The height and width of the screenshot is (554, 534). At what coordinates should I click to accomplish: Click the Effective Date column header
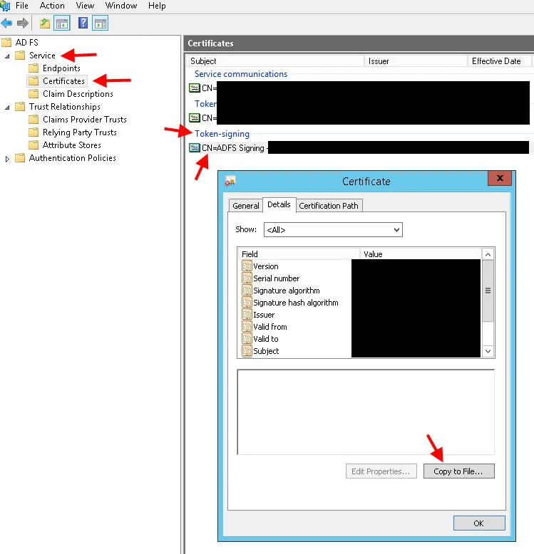(499, 61)
